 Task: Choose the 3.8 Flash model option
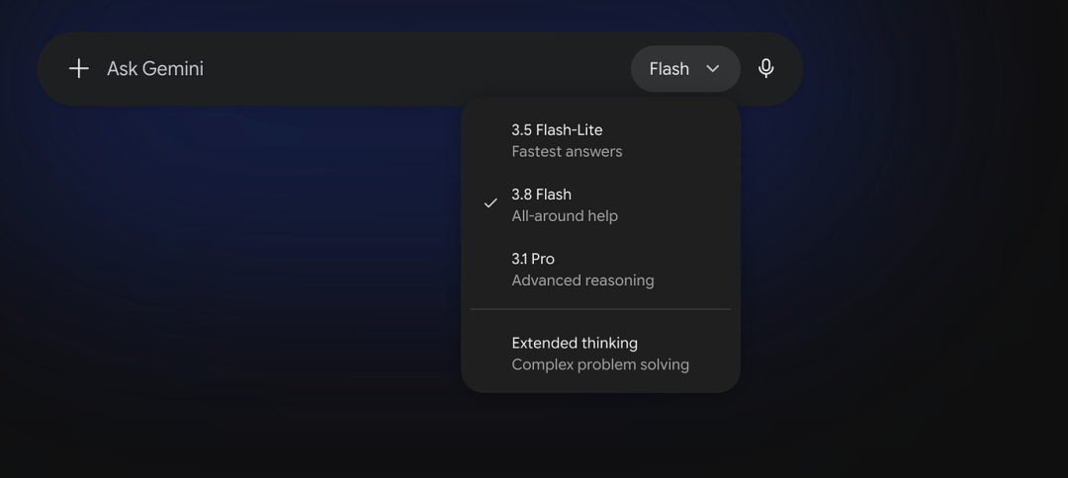600,204
